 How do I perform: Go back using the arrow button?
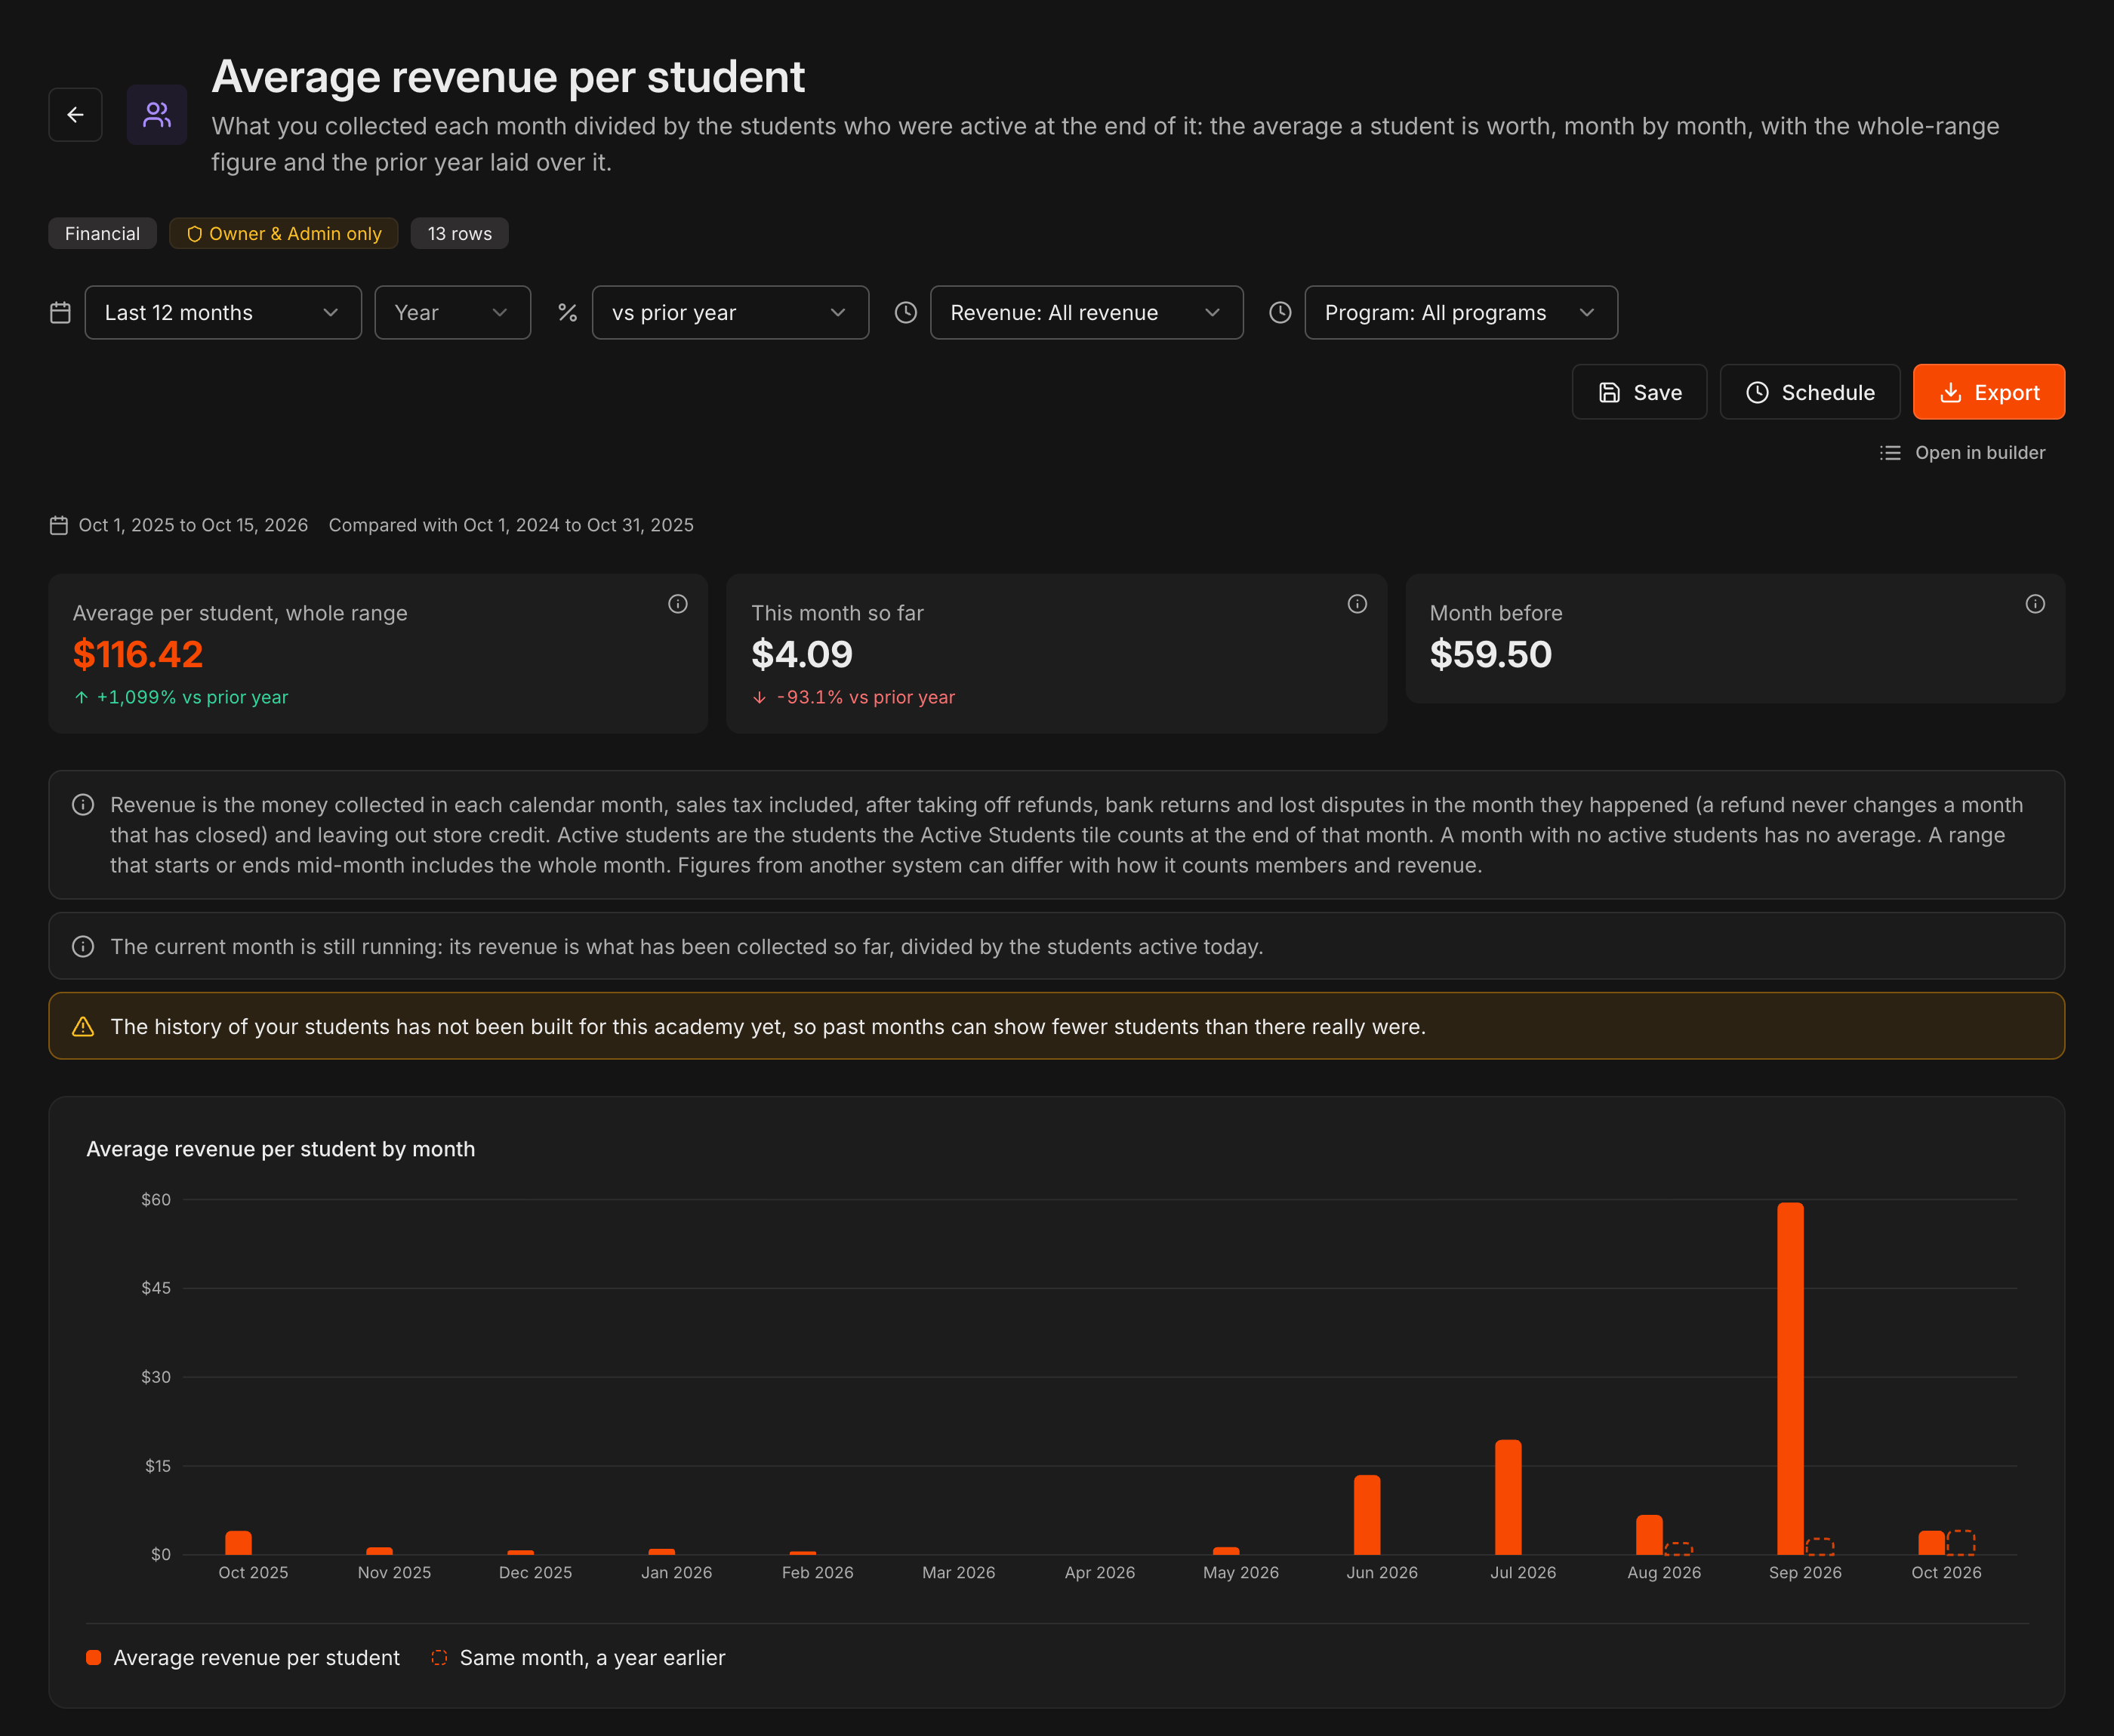coord(75,115)
